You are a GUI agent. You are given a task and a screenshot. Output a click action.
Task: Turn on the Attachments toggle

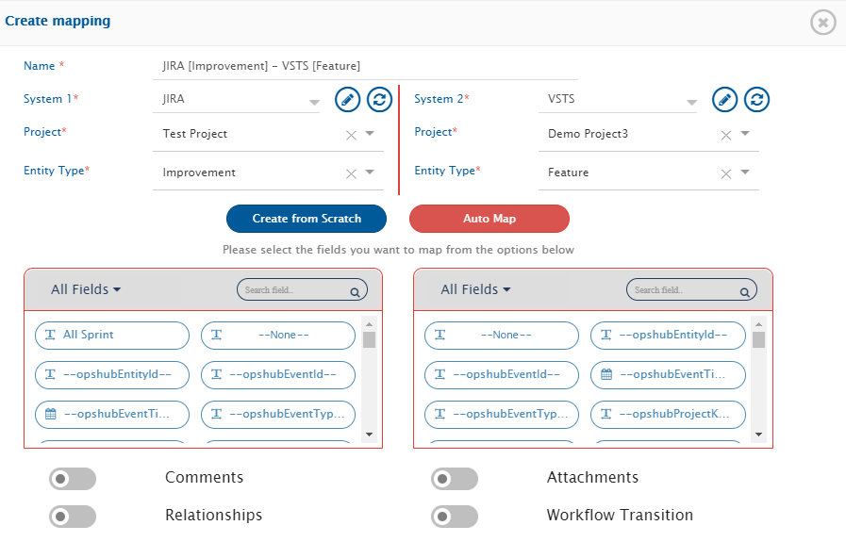click(455, 479)
